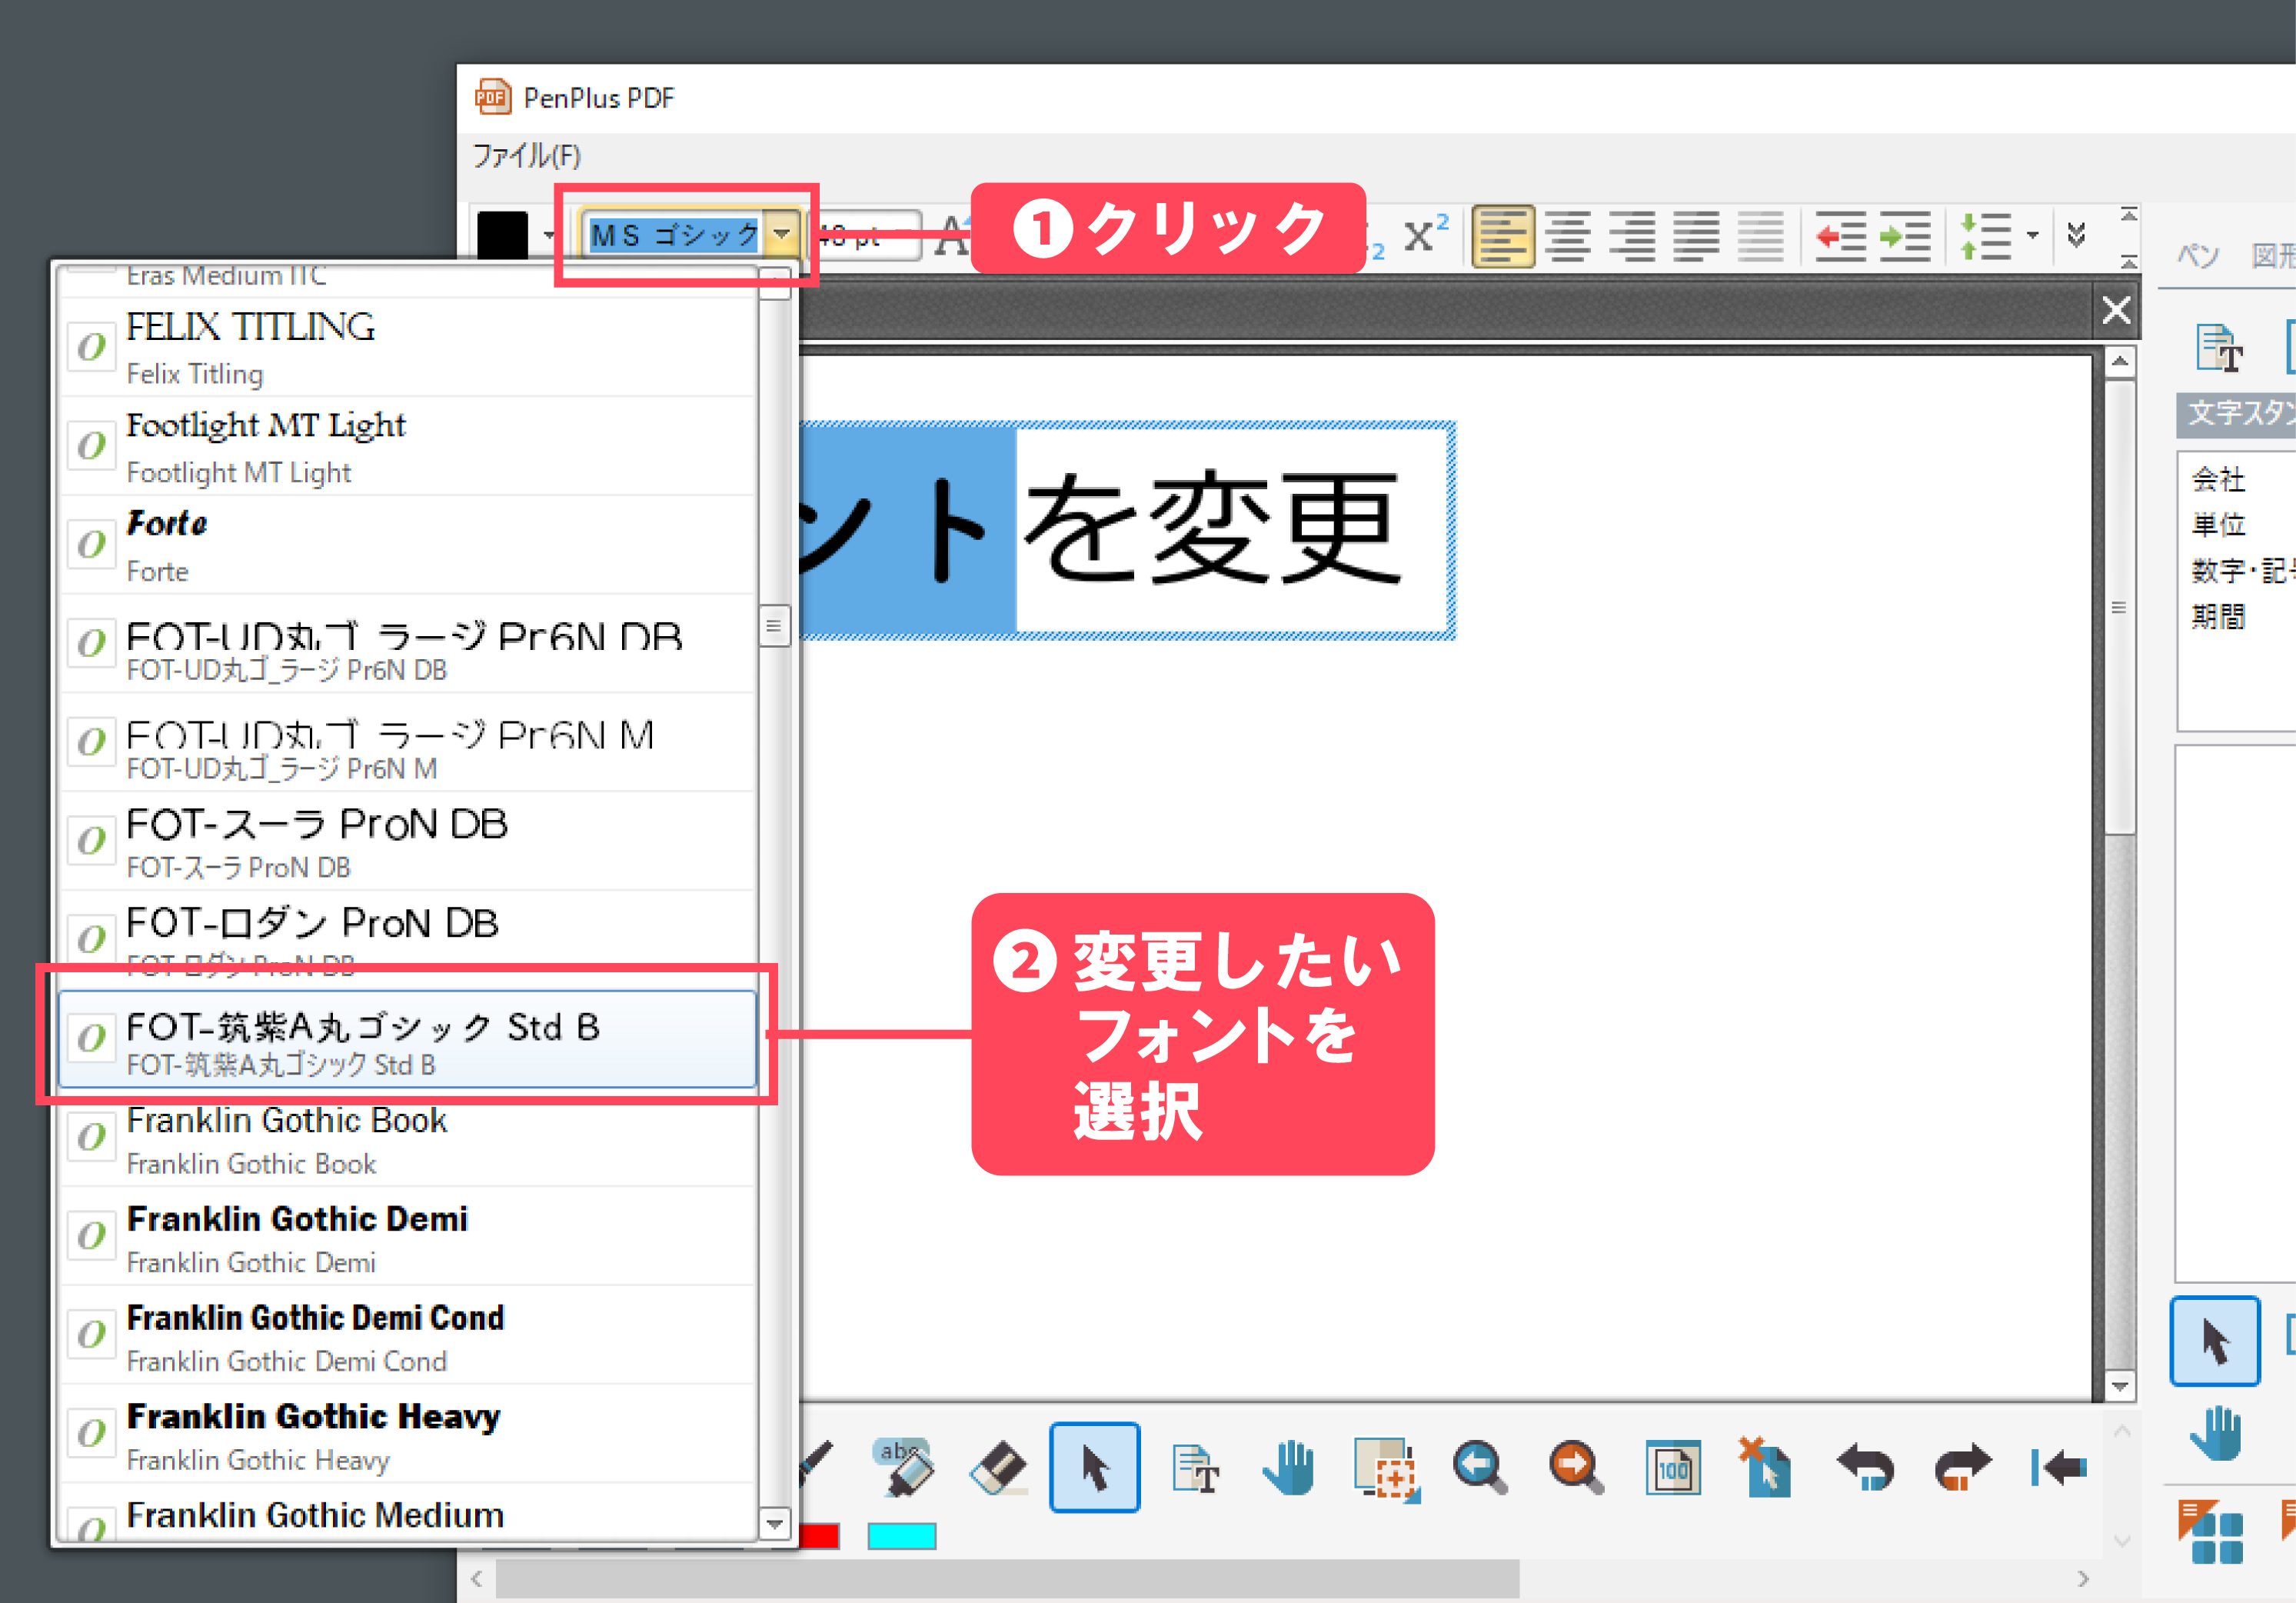
Task: Click inside the text box を変更
Action: 1212,528
